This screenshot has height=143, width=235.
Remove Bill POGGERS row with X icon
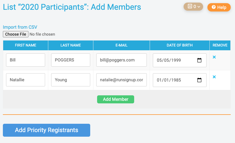point(214,57)
